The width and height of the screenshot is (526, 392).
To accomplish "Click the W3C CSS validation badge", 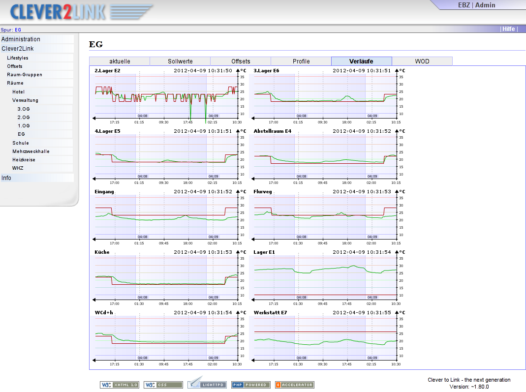I will point(163,385).
